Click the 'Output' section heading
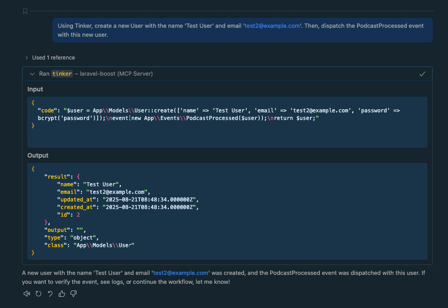 point(38,155)
